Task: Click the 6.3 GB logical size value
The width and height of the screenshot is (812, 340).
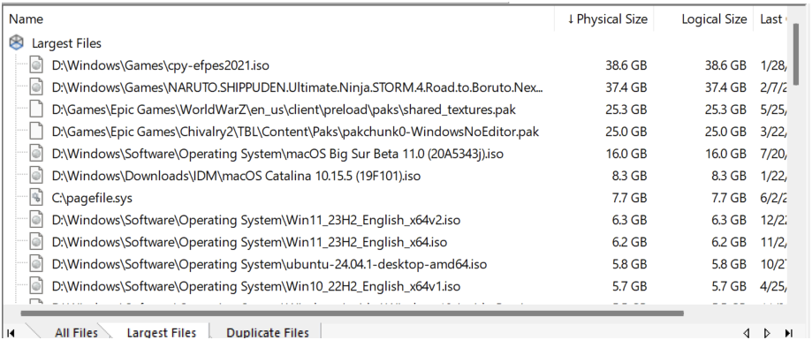Action: [730, 220]
